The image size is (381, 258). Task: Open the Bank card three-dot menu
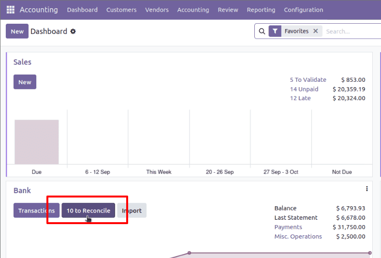point(367,189)
